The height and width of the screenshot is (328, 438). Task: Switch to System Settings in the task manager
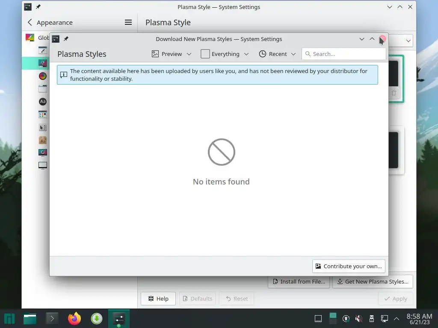coord(119,319)
